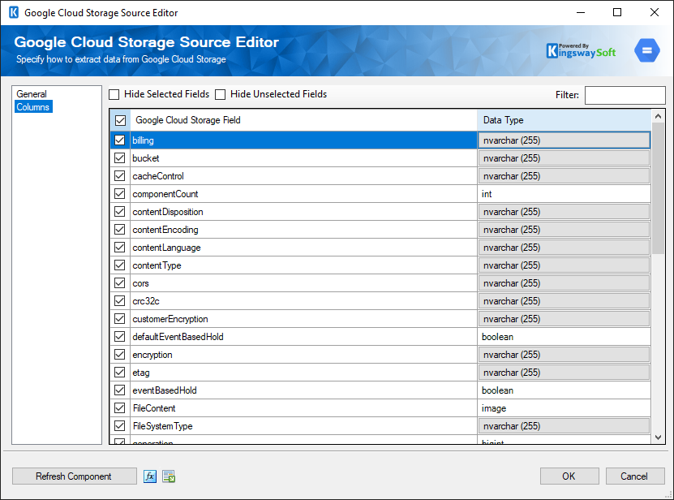
Task: Click the blue hexagon emblem in the header
Action: (x=646, y=50)
